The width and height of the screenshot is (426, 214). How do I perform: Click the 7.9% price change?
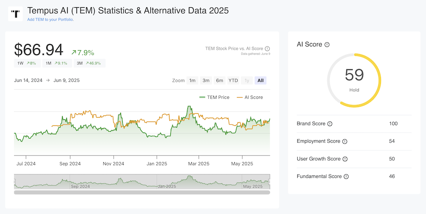coord(83,52)
